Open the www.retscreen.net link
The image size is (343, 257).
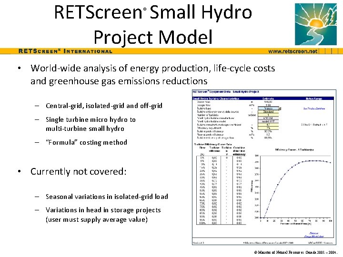click(293, 51)
